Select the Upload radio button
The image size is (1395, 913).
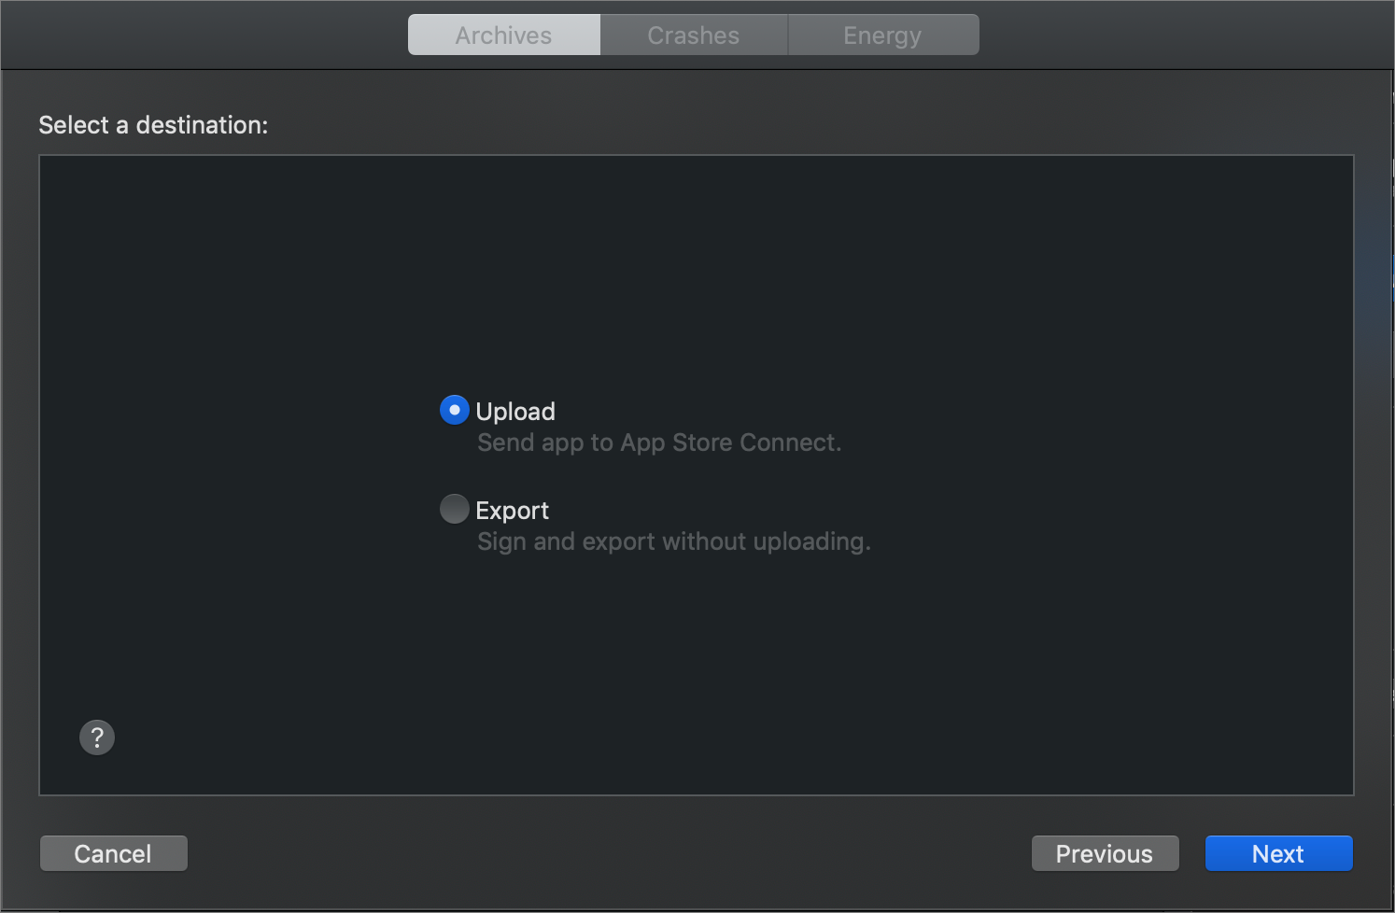point(455,410)
